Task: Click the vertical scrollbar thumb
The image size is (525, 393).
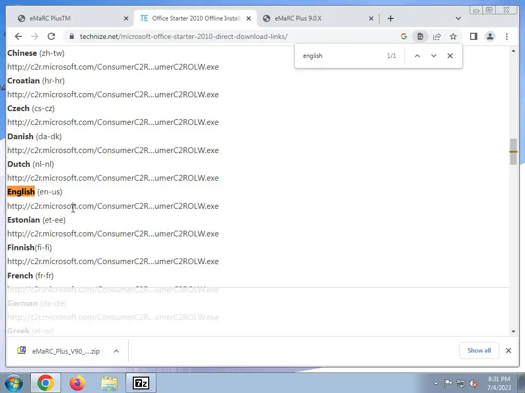Action: (513, 151)
